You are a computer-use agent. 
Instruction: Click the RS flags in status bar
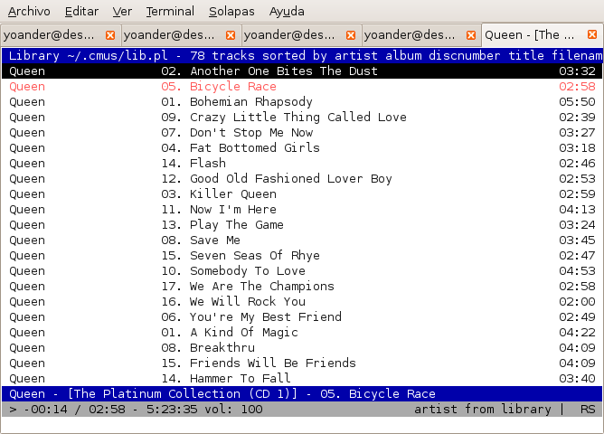588,410
